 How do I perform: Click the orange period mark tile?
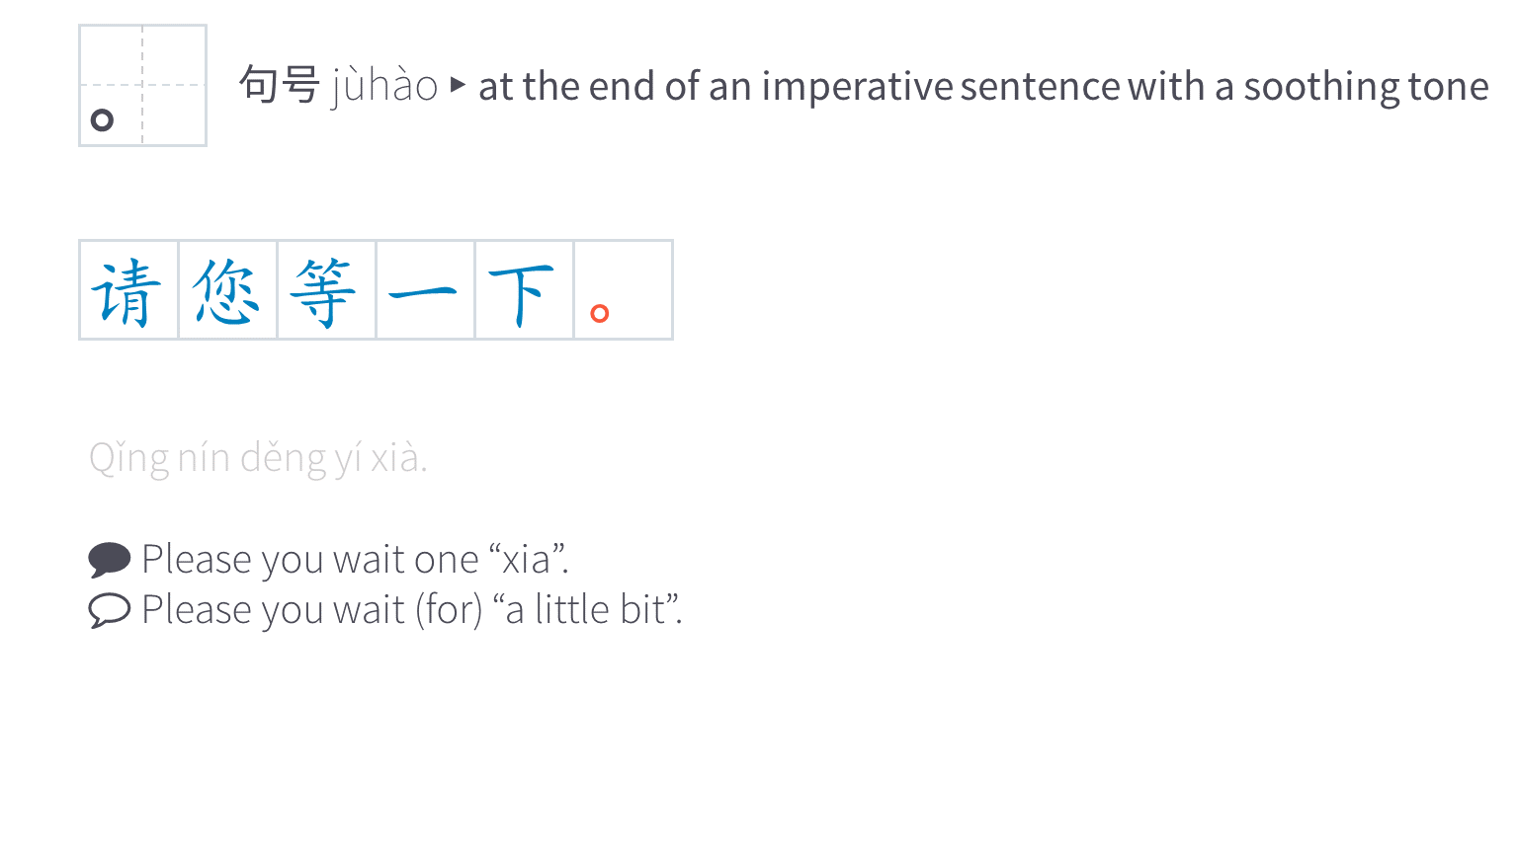[x=624, y=290]
